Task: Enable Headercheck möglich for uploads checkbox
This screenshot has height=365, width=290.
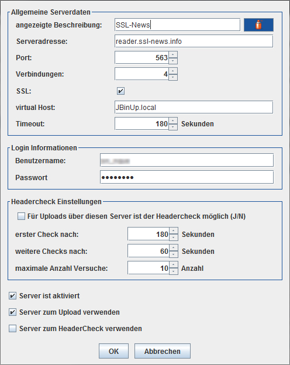Action: (x=21, y=216)
